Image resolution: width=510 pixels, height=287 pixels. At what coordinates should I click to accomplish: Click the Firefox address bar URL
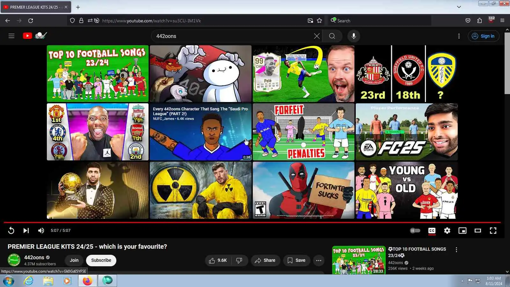[x=151, y=21]
